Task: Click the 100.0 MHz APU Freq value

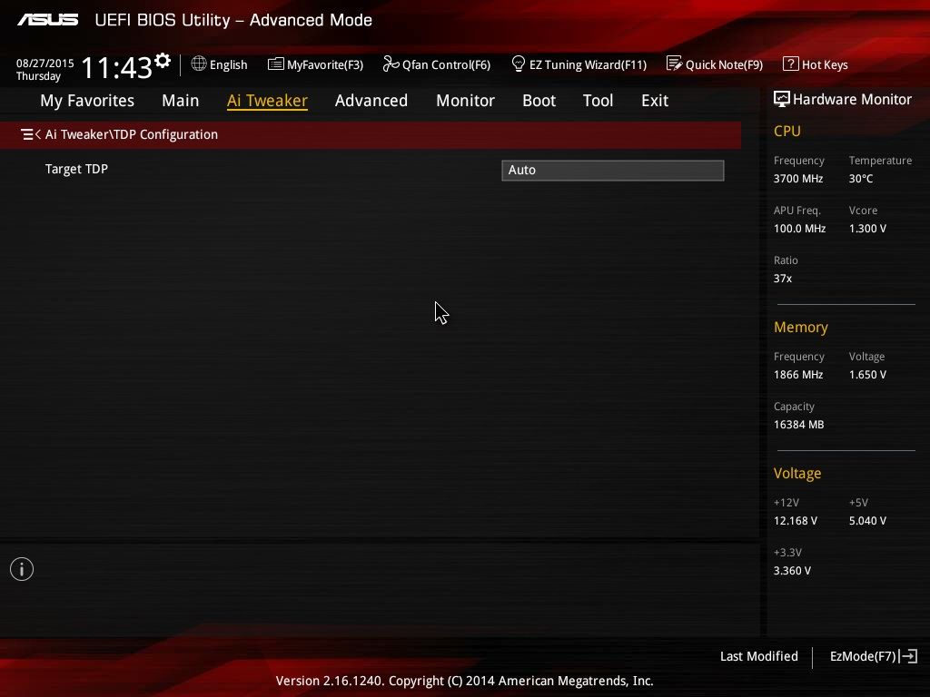Action: [799, 228]
